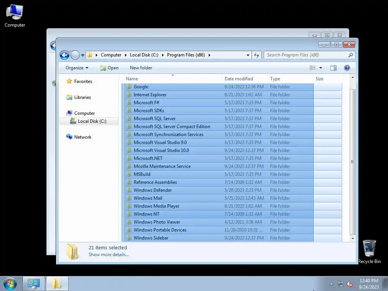Open the taskbar clock showing 12:40 PM
Screen dimensions: 388x291
[x=369, y=283]
